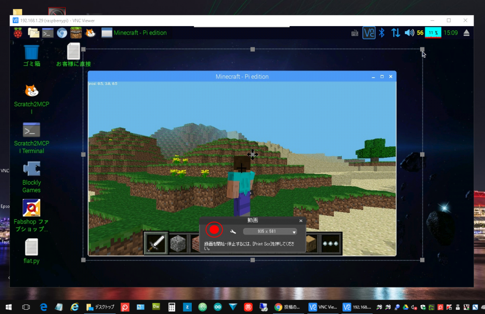Open the デスクトップ folder taskbar item
Image resolution: width=485 pixels, height=314 pixels.
100,307
